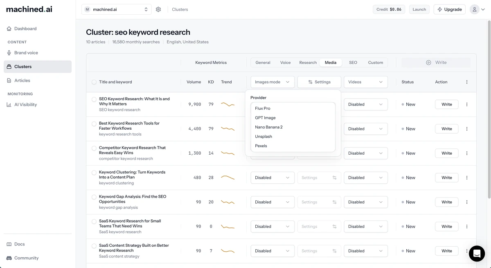Tick checkbox for Best Keyword Research Tools

(x=94, y=124)
